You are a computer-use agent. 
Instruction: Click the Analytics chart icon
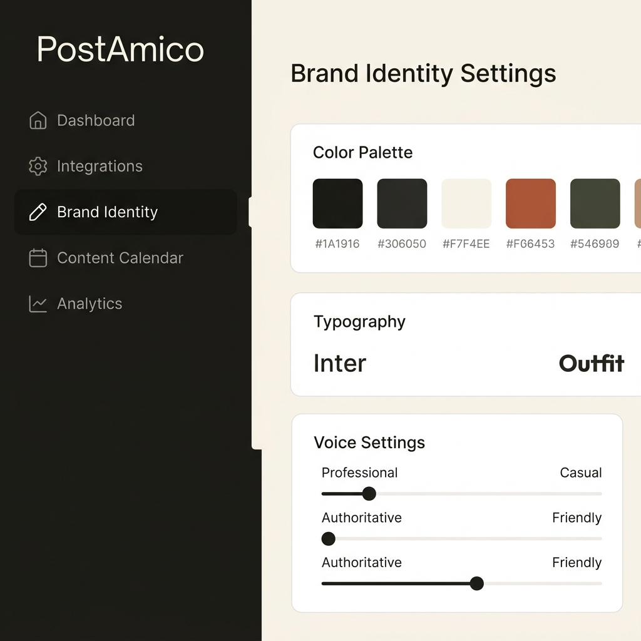(38, 304)
